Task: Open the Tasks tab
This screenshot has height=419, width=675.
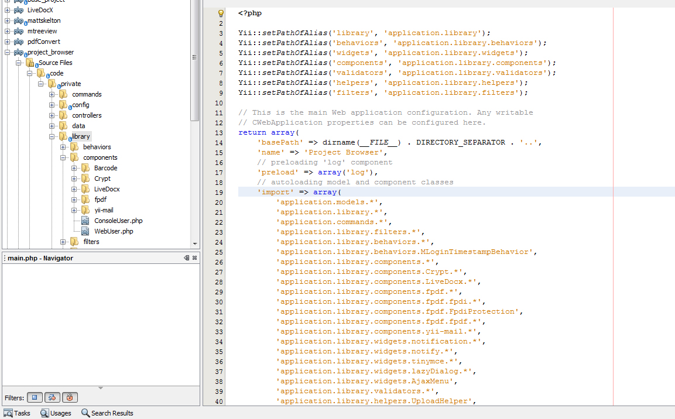Action: [17, 413]
